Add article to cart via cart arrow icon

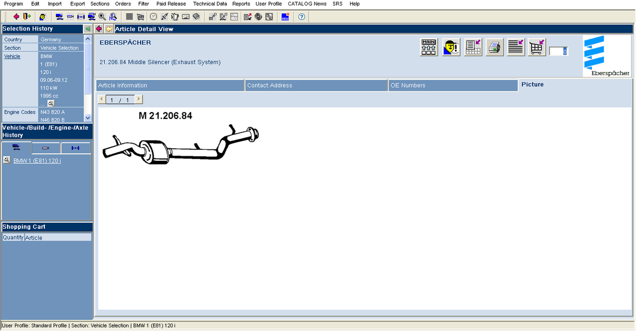537,48
